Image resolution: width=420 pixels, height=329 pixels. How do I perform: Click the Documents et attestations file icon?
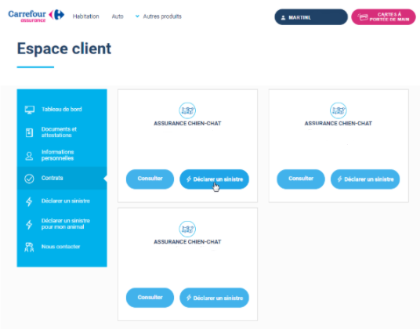(x=29, y=132)
